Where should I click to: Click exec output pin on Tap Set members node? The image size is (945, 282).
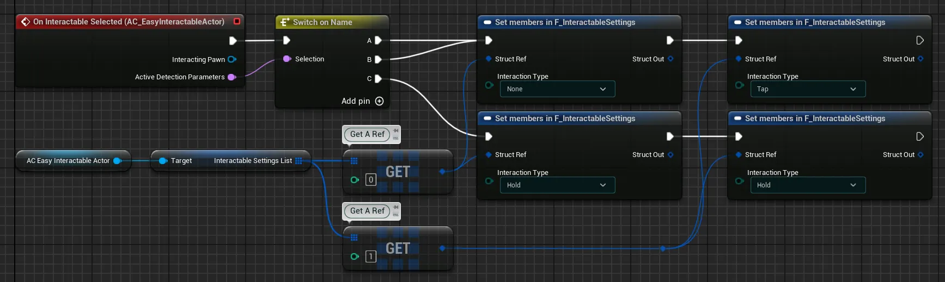(920, 40)
